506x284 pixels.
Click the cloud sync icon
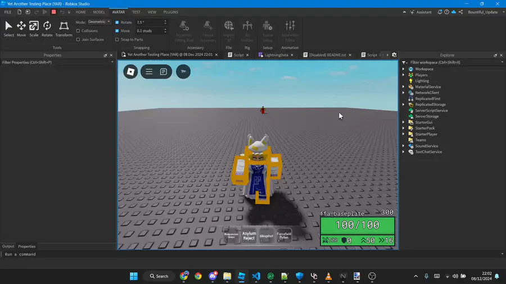tap(454, 12)
